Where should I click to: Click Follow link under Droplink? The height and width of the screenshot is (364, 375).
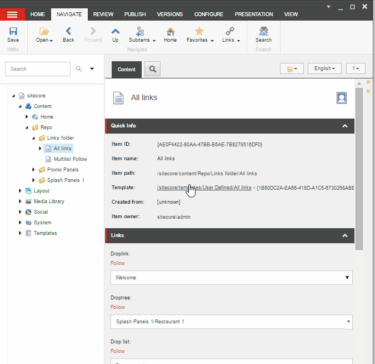click(x=117, y=263)
